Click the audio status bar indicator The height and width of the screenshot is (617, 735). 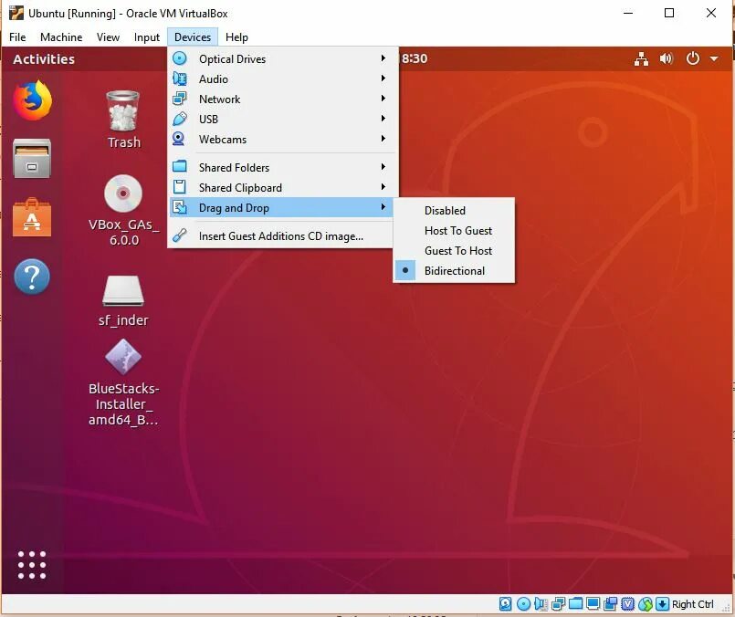click(x=541, y=604)
